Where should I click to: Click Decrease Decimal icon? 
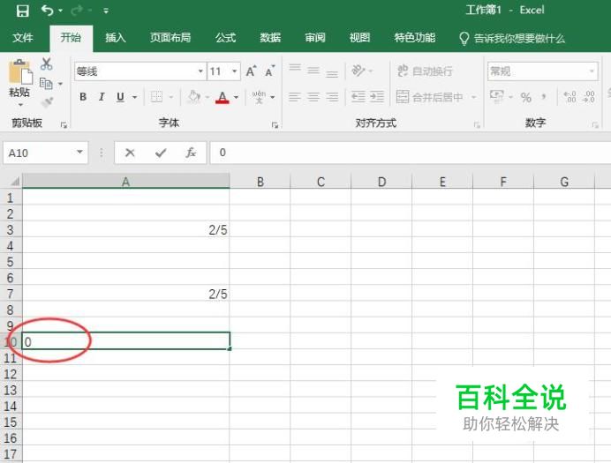coord(588,97)
